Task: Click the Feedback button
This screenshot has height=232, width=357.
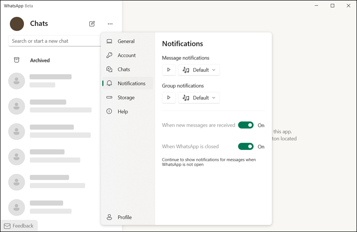Action: (19, 226)
